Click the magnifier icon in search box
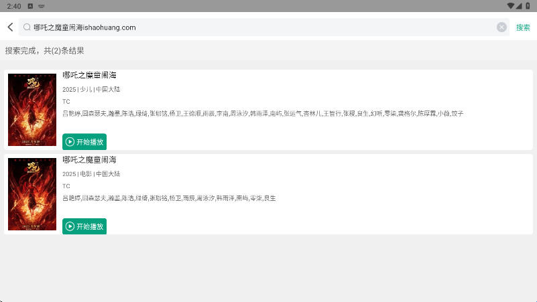Image resolution: width=537 pixels, height=302 pixels. click(27, 27)
